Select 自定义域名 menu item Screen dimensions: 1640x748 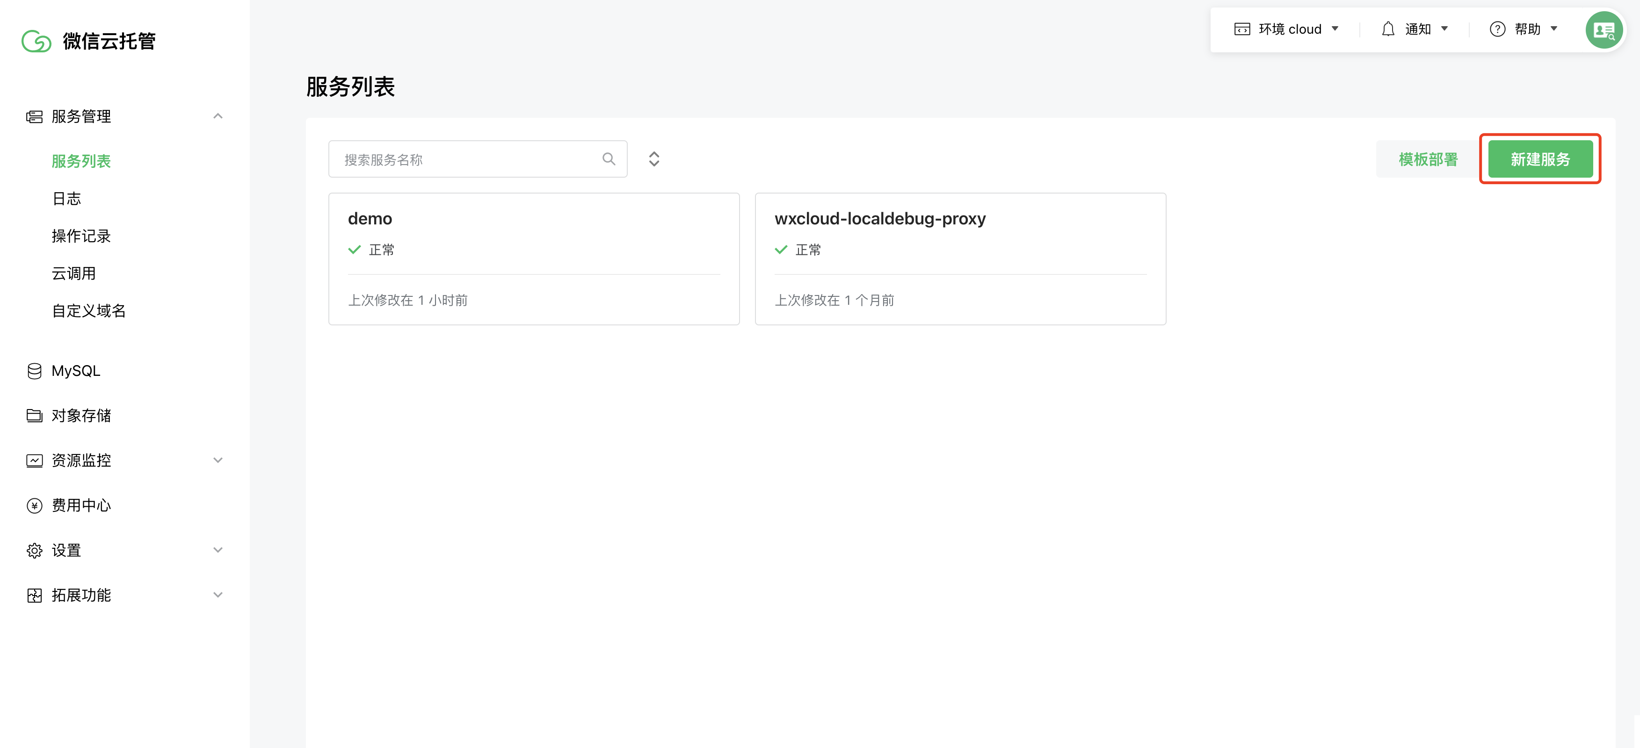(88, 311)
